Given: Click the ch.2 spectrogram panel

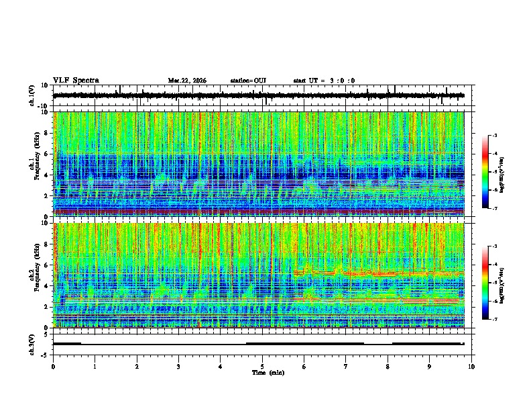Looking at the screenshot, I should pos(259,275).
